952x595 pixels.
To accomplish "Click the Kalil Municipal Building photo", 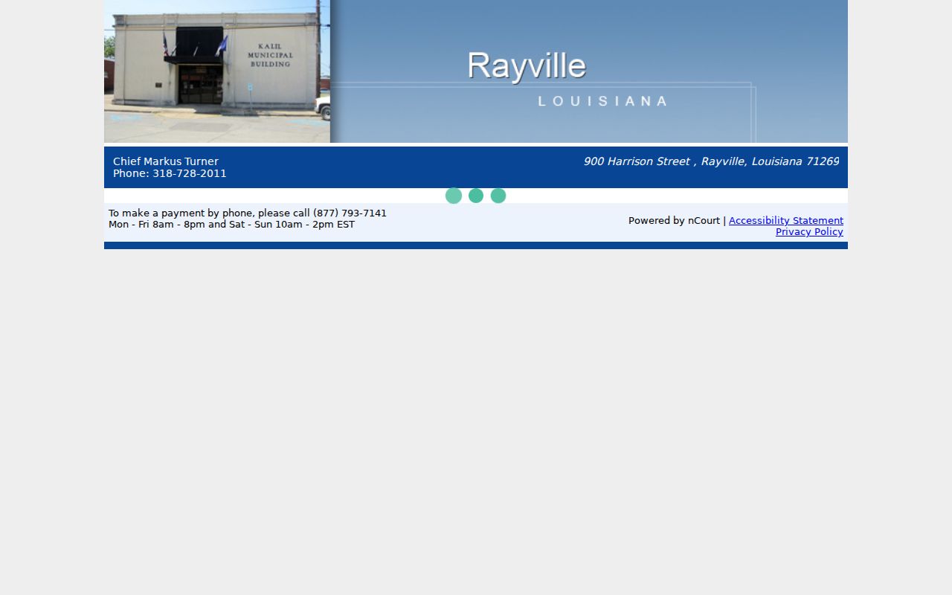I will click(x=217, y=71).
